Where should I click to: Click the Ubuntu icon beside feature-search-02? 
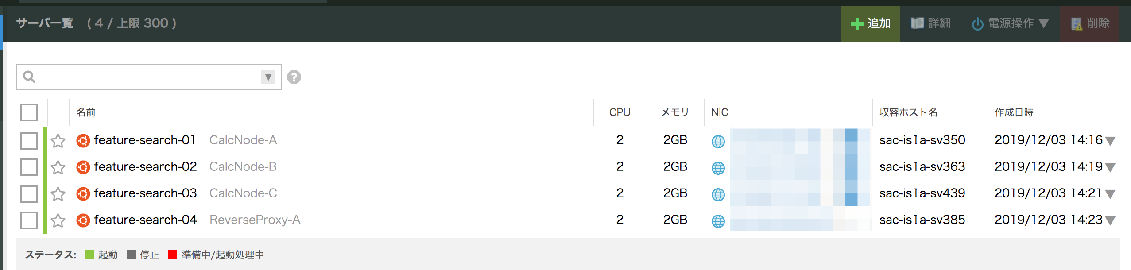pos(83,167)
